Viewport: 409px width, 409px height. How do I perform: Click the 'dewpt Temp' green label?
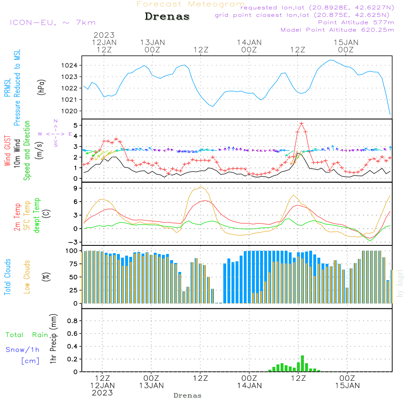pos(37,215)
